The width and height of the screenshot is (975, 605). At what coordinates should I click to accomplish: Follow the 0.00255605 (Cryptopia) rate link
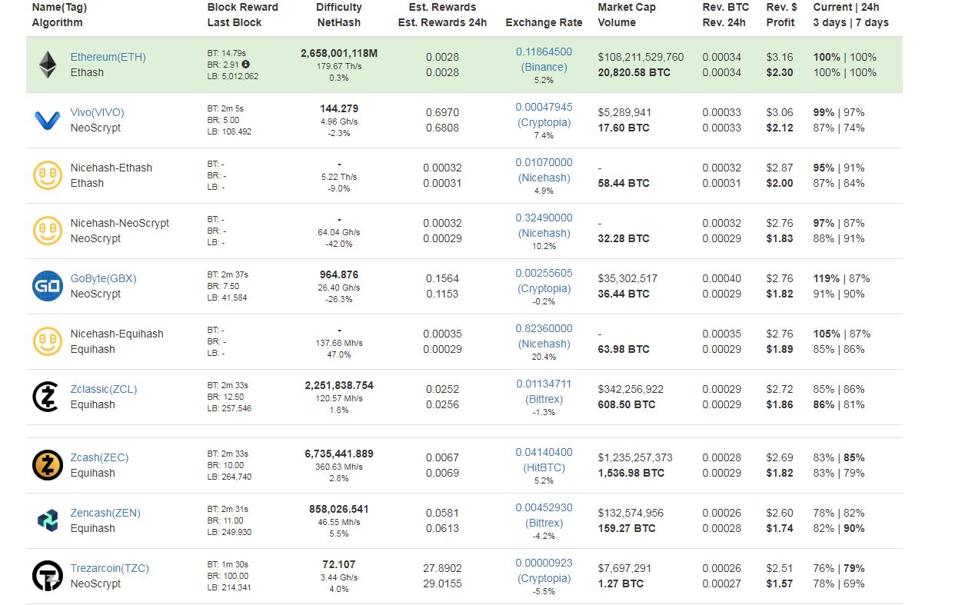pyautogui.click(x=544, y=281)
